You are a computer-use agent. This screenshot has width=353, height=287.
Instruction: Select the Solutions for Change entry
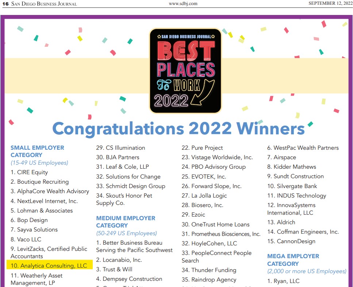(x=128, y=177)
